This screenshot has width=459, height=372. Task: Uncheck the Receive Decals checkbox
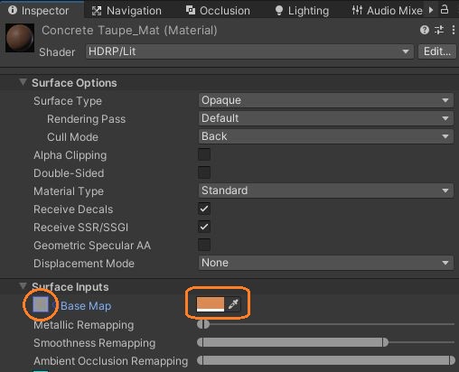point(204,209)
